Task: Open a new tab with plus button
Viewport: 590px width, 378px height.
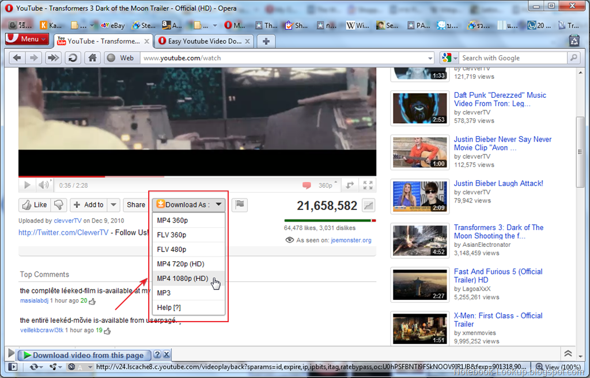Action: click(266, 41)
